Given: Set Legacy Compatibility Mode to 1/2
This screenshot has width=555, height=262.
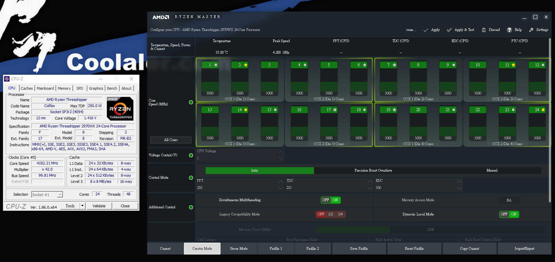Looking at the screenshot, I should coord(330,214).
